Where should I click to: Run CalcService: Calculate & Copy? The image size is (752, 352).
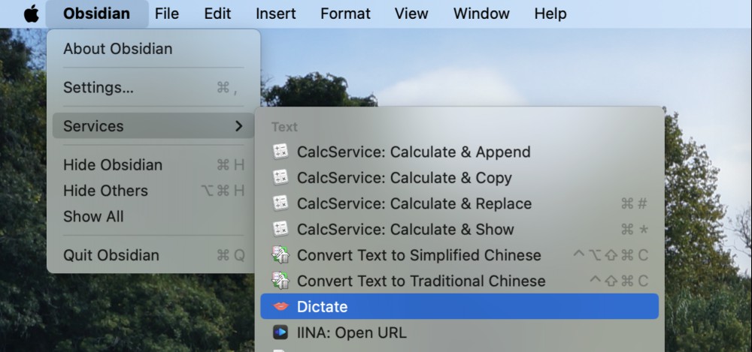(x=459, y=178)
